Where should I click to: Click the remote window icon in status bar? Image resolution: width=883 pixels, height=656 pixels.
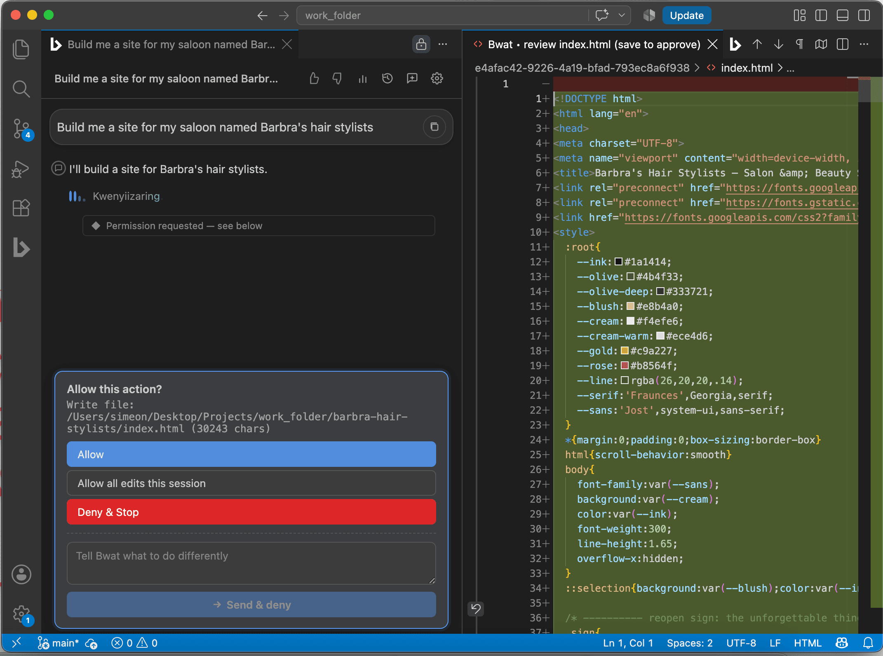[x=16, y=643]
